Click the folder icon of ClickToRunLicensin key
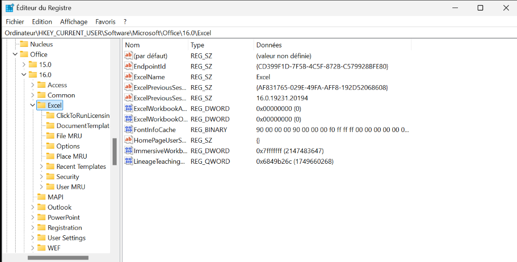 click(50, 115)
